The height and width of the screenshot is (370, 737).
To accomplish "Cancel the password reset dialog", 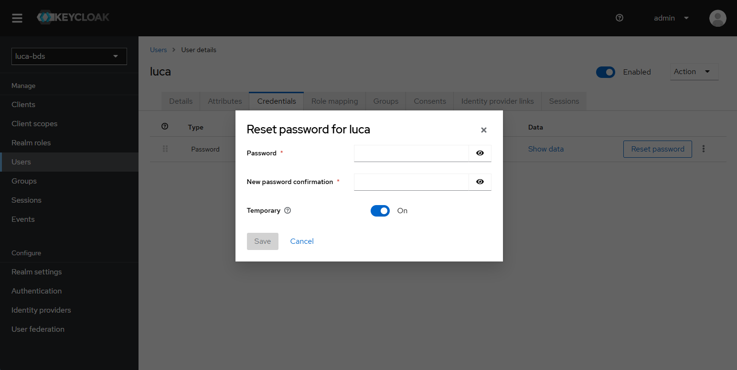I will 301,241.
